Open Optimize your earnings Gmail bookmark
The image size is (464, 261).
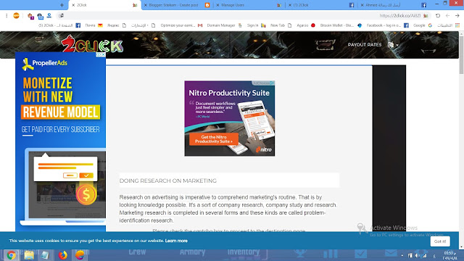[181, 25]
